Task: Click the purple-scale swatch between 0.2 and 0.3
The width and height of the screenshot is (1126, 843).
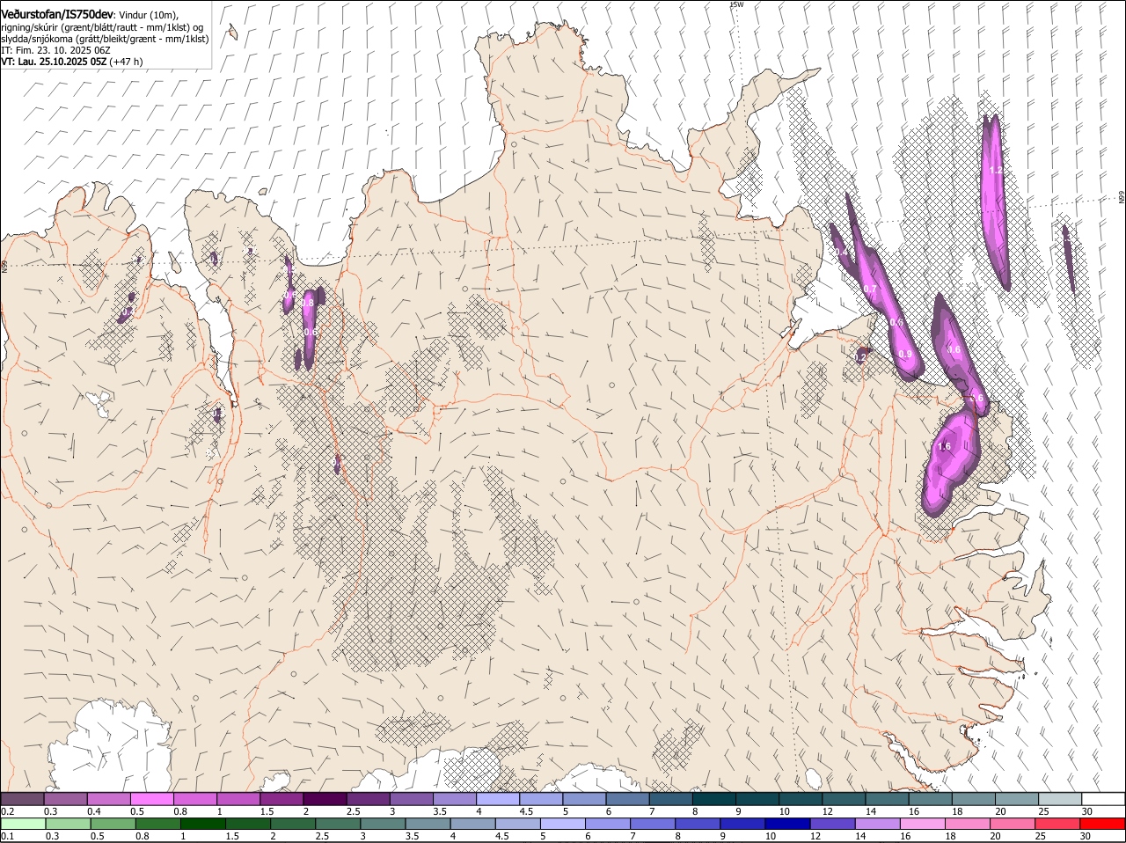Action: pos(23,798)
